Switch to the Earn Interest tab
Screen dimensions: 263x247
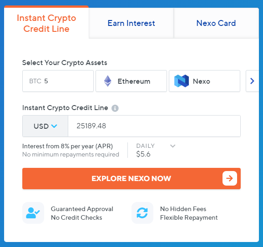click(131, 23)
